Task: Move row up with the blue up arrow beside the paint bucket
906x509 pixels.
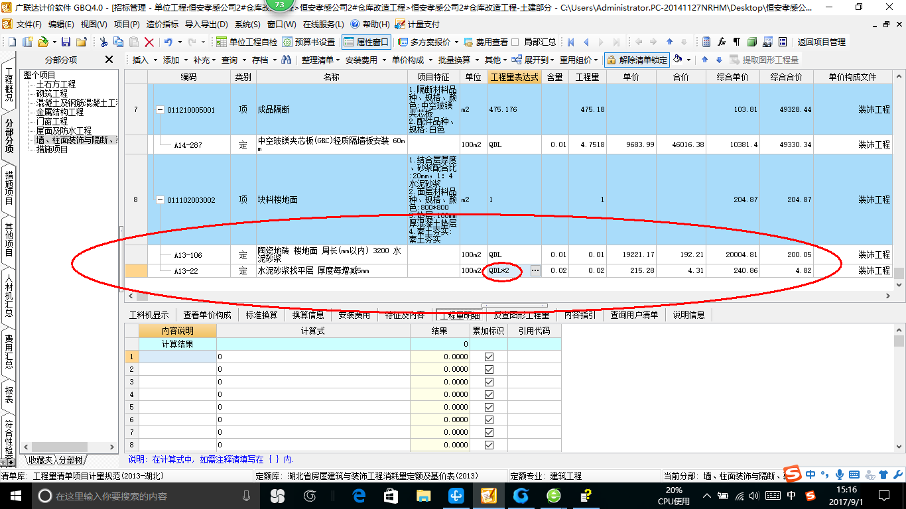Action: (704, 60)
